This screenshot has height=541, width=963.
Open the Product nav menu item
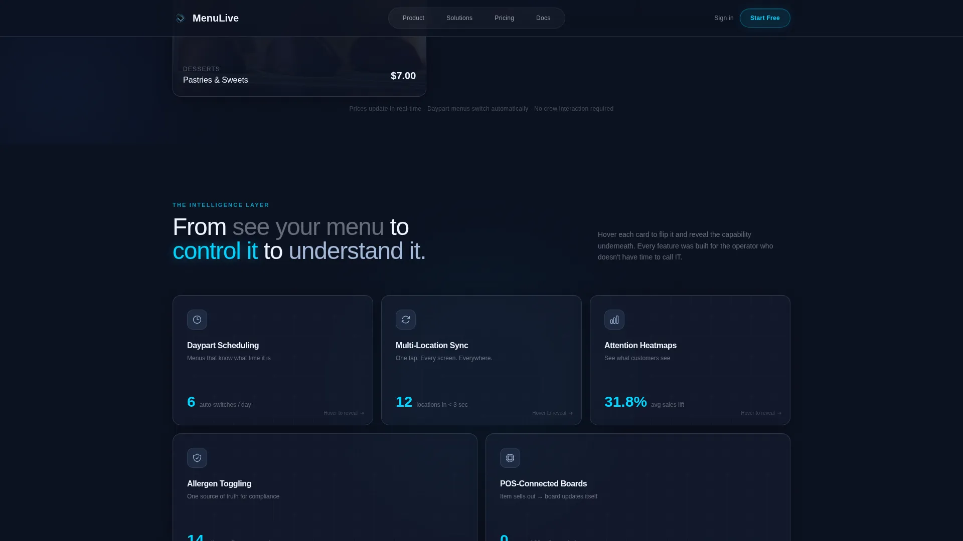[413, 18]
